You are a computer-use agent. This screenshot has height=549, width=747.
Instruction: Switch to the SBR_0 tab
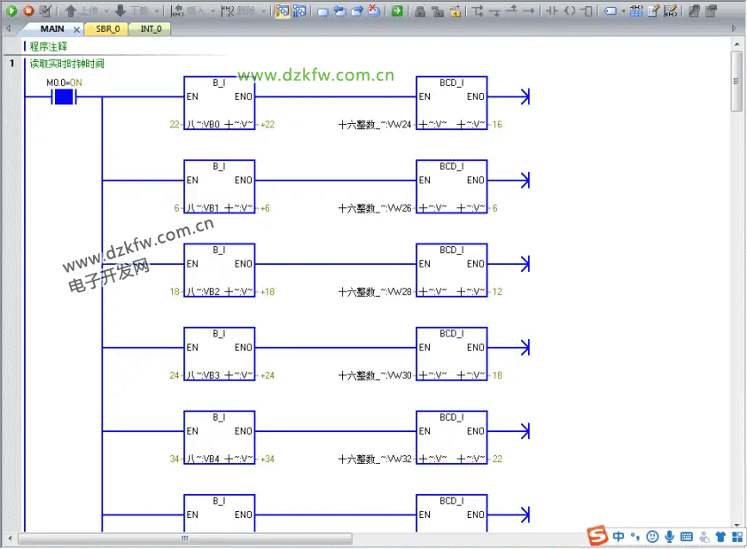(x=106, y=28)
